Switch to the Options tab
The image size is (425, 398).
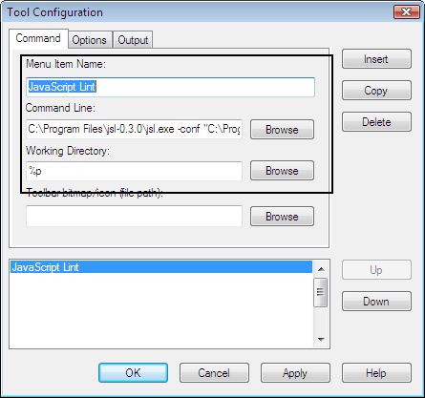90,40
